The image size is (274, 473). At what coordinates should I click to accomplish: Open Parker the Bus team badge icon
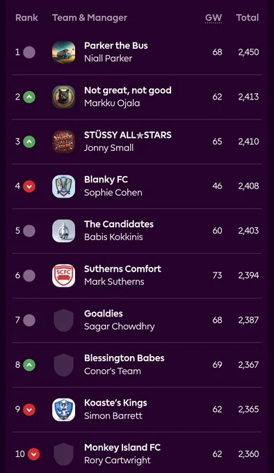(x=63, y=52)
